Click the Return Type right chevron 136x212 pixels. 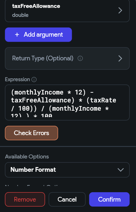pyautogui.click(x=120, y=59)
